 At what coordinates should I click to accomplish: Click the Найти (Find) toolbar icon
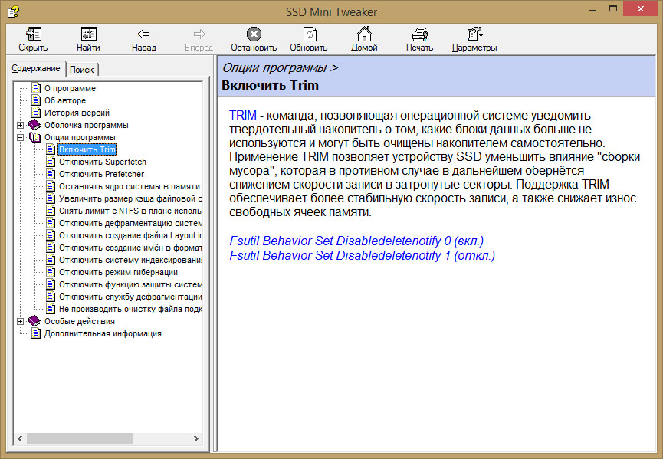click(88, 34)
